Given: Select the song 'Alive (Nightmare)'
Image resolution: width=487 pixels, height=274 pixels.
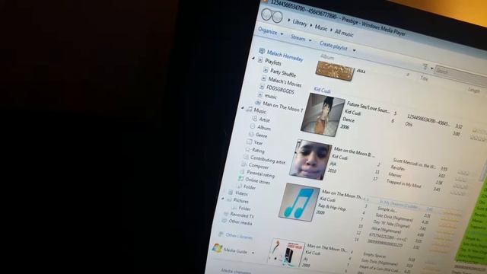Looking at the screenshot, I should pos(386,230).
